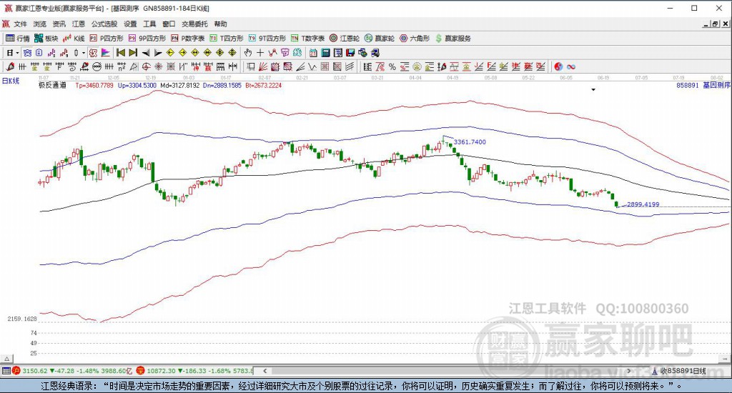Click the 极反通道 indicator label
Screen dimensions: 732x393
coord(52,86)
